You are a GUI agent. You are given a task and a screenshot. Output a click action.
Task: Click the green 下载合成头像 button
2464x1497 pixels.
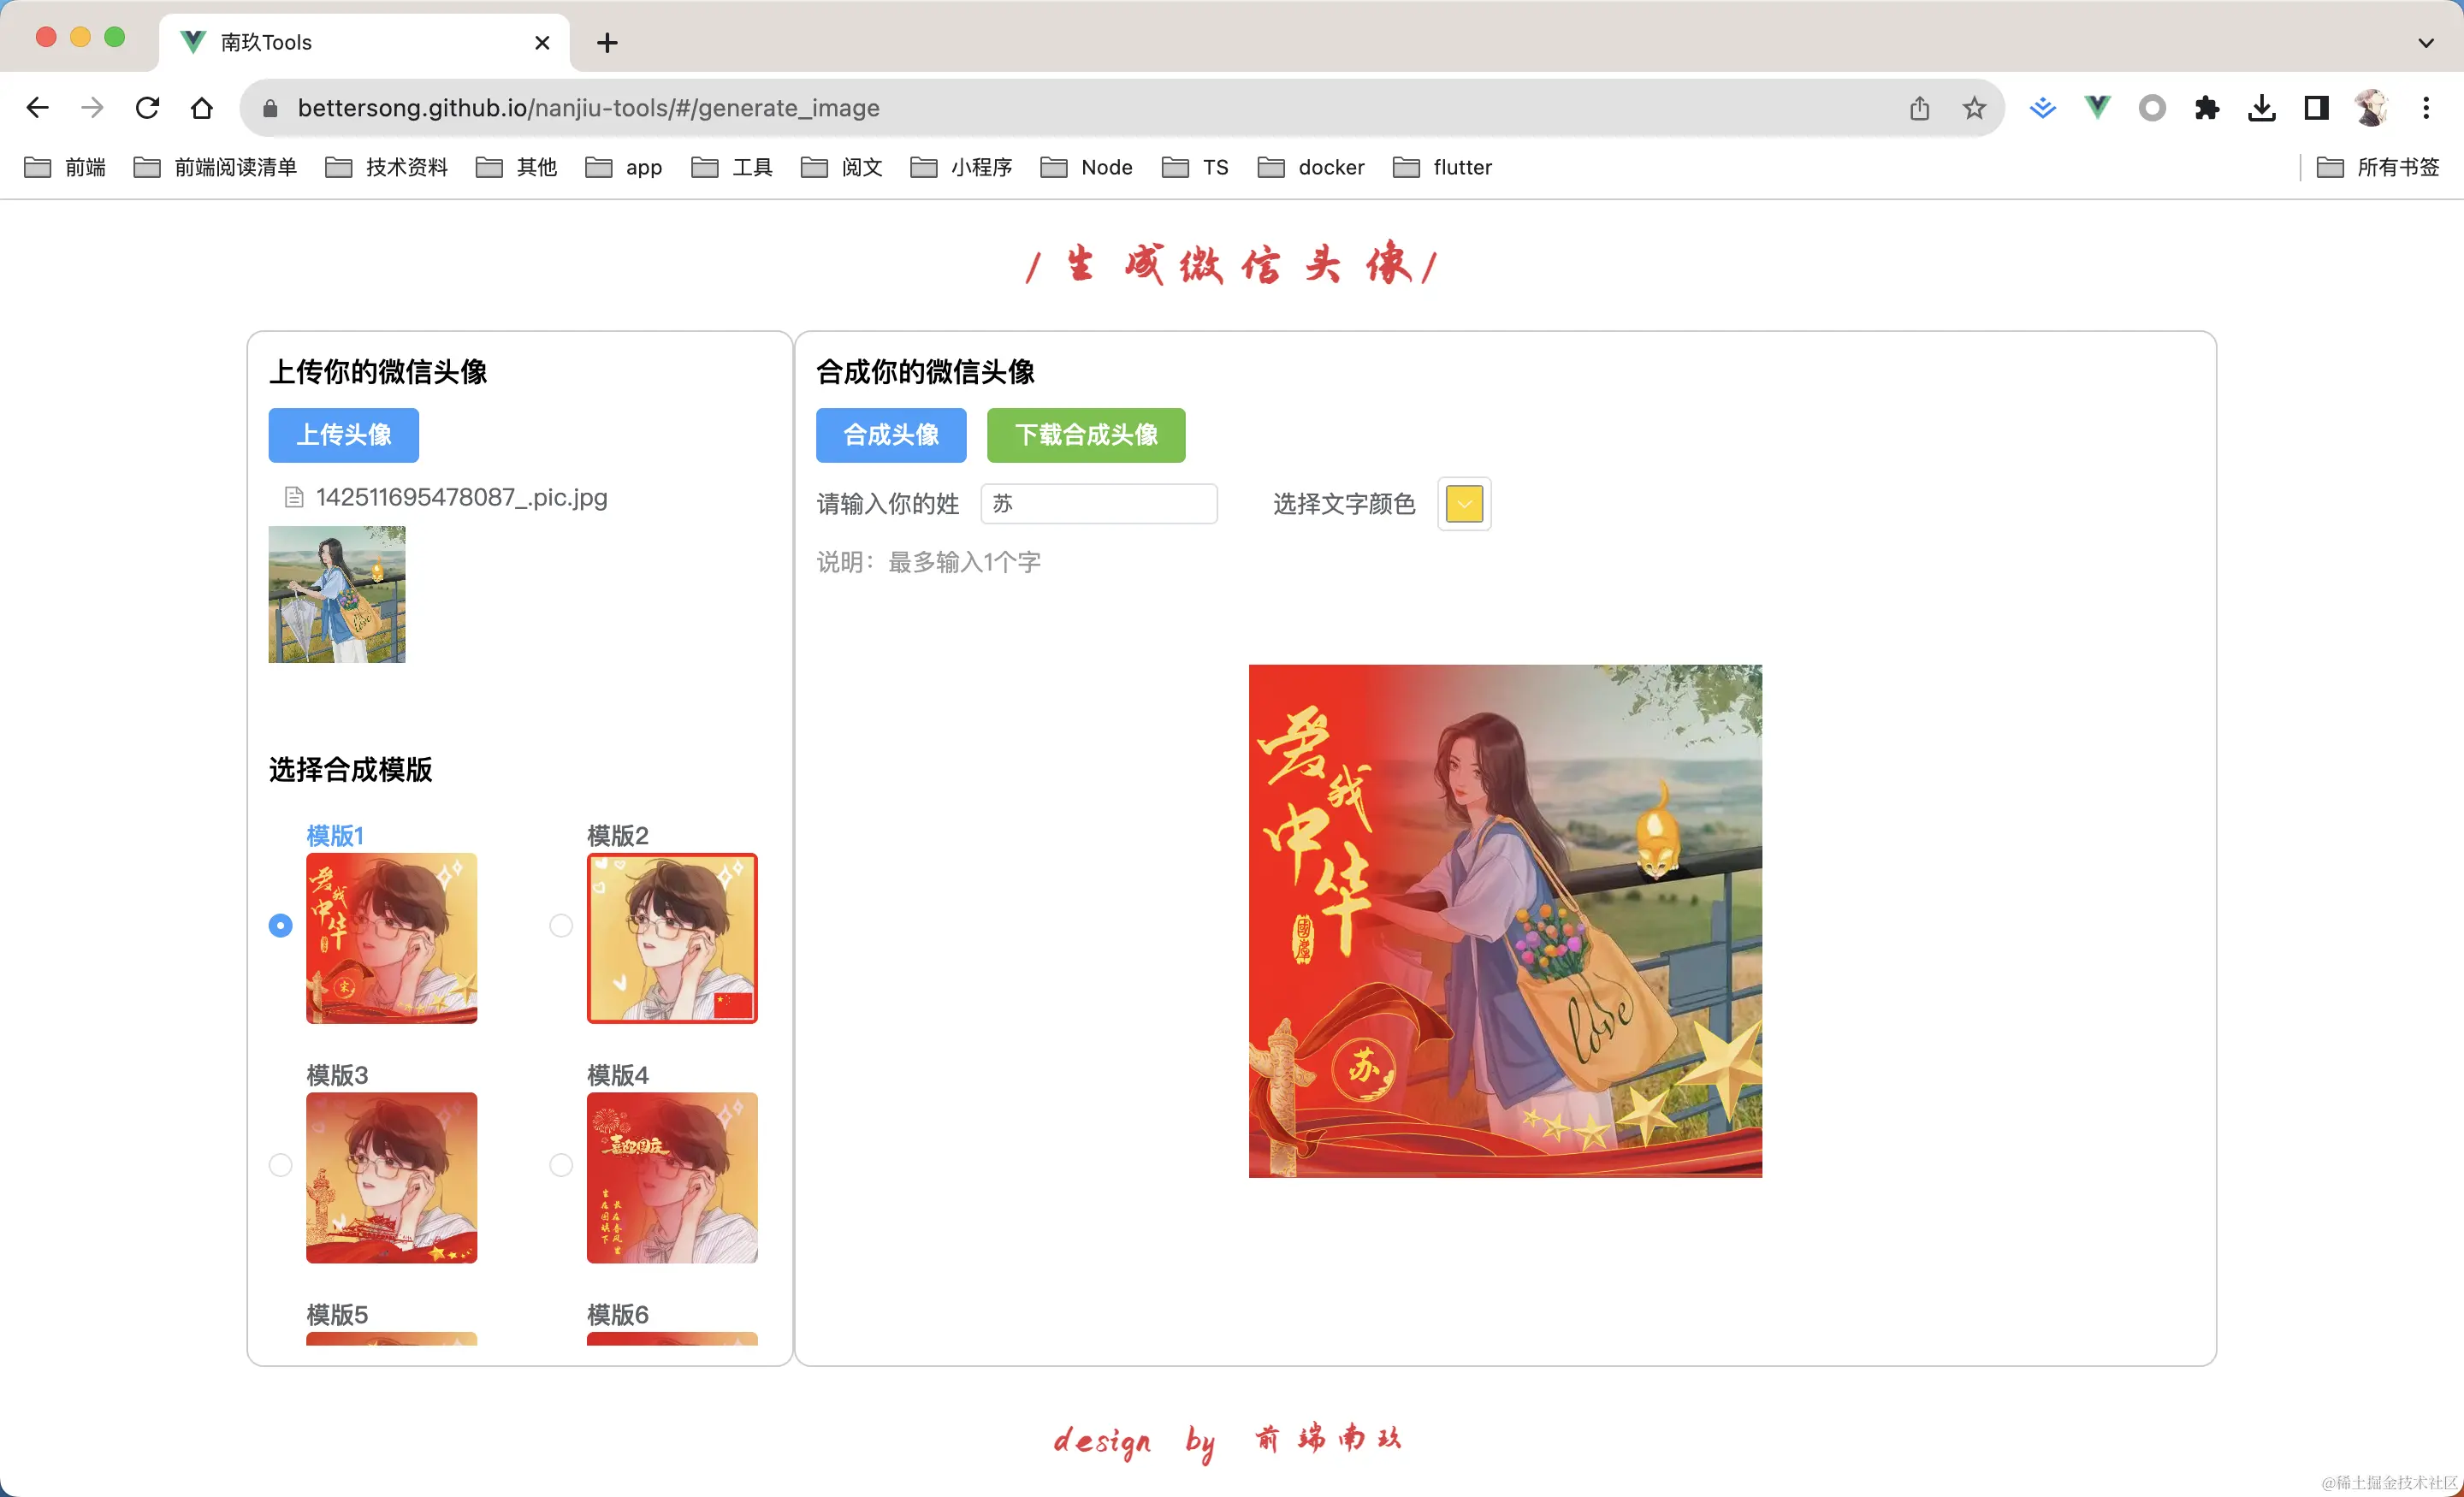pos(1086,435)
